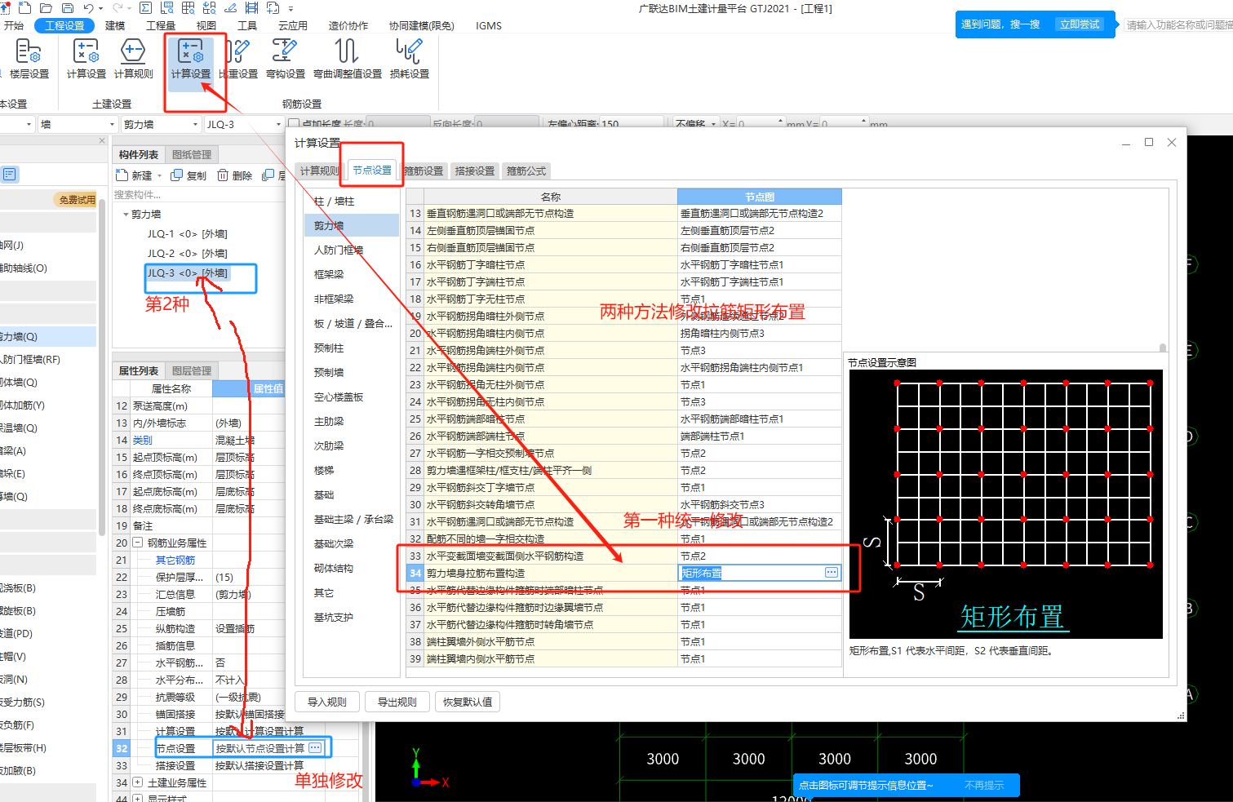Open 弯曲调整值设置 ribbon tool

point(348,60)
